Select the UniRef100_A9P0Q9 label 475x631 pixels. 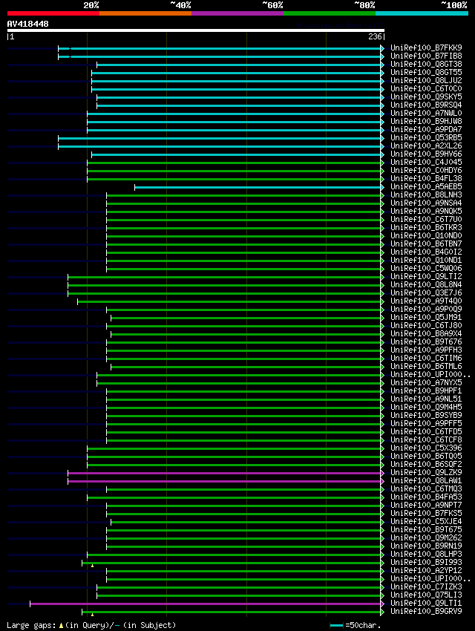coord(426,310)
